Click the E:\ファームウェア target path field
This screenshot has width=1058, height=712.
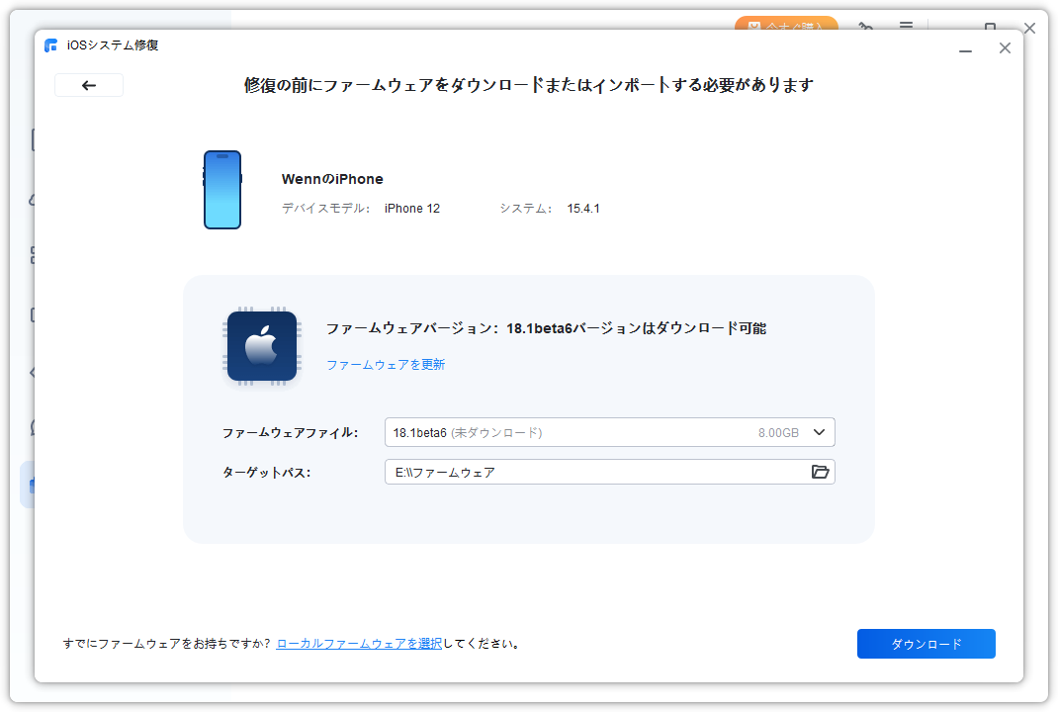(x=593, y=472)
